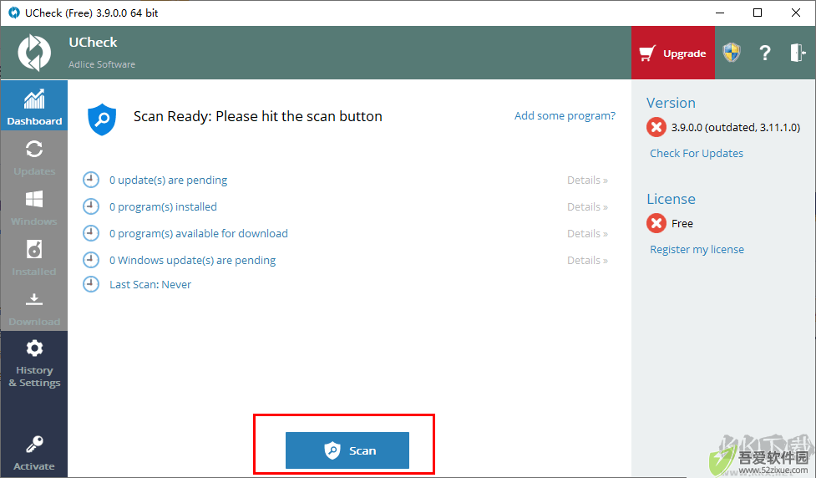Click the admin shield icon in header
This screenshot has width=816, height=478.
pyautogui.click(x=732, y=53)
